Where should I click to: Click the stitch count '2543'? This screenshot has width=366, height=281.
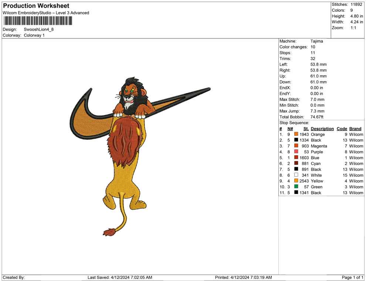click(x=304, y=181)
